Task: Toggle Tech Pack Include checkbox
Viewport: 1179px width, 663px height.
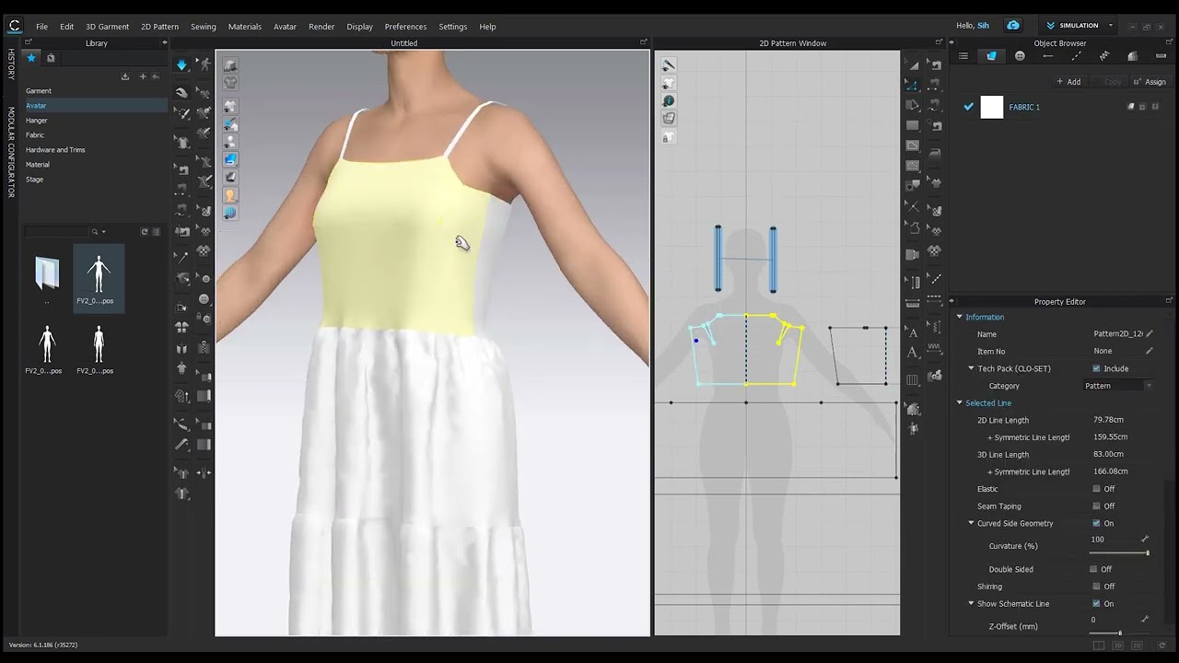Action: tap(1096, 368)
